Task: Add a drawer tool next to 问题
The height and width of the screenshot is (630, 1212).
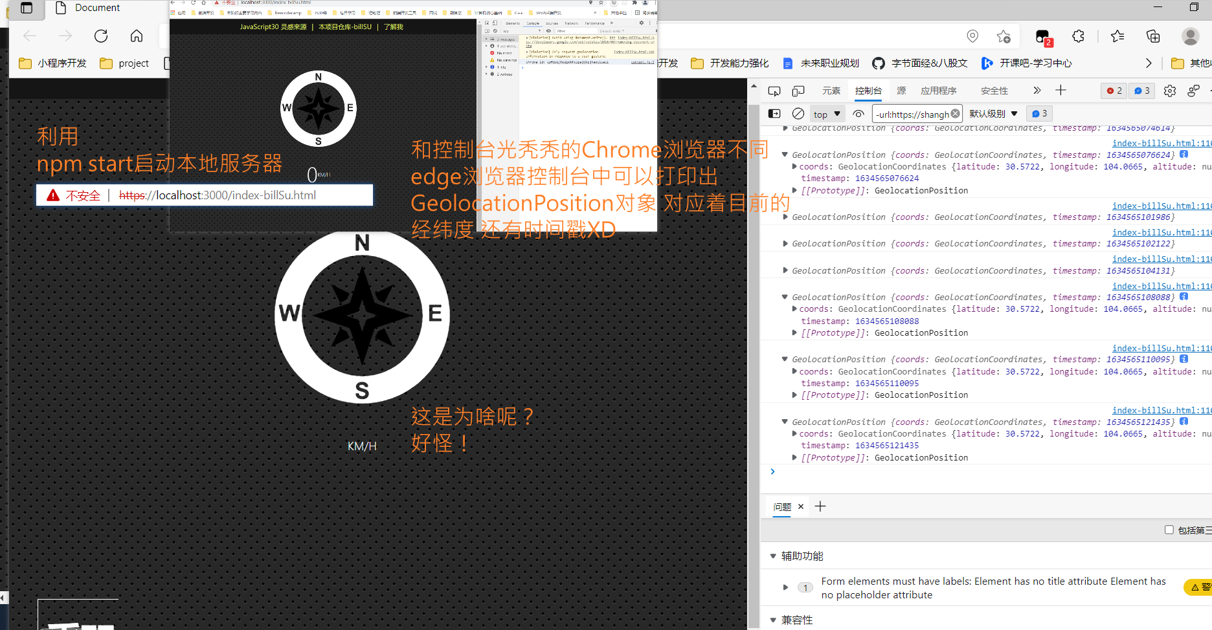Action: point(820,506)
